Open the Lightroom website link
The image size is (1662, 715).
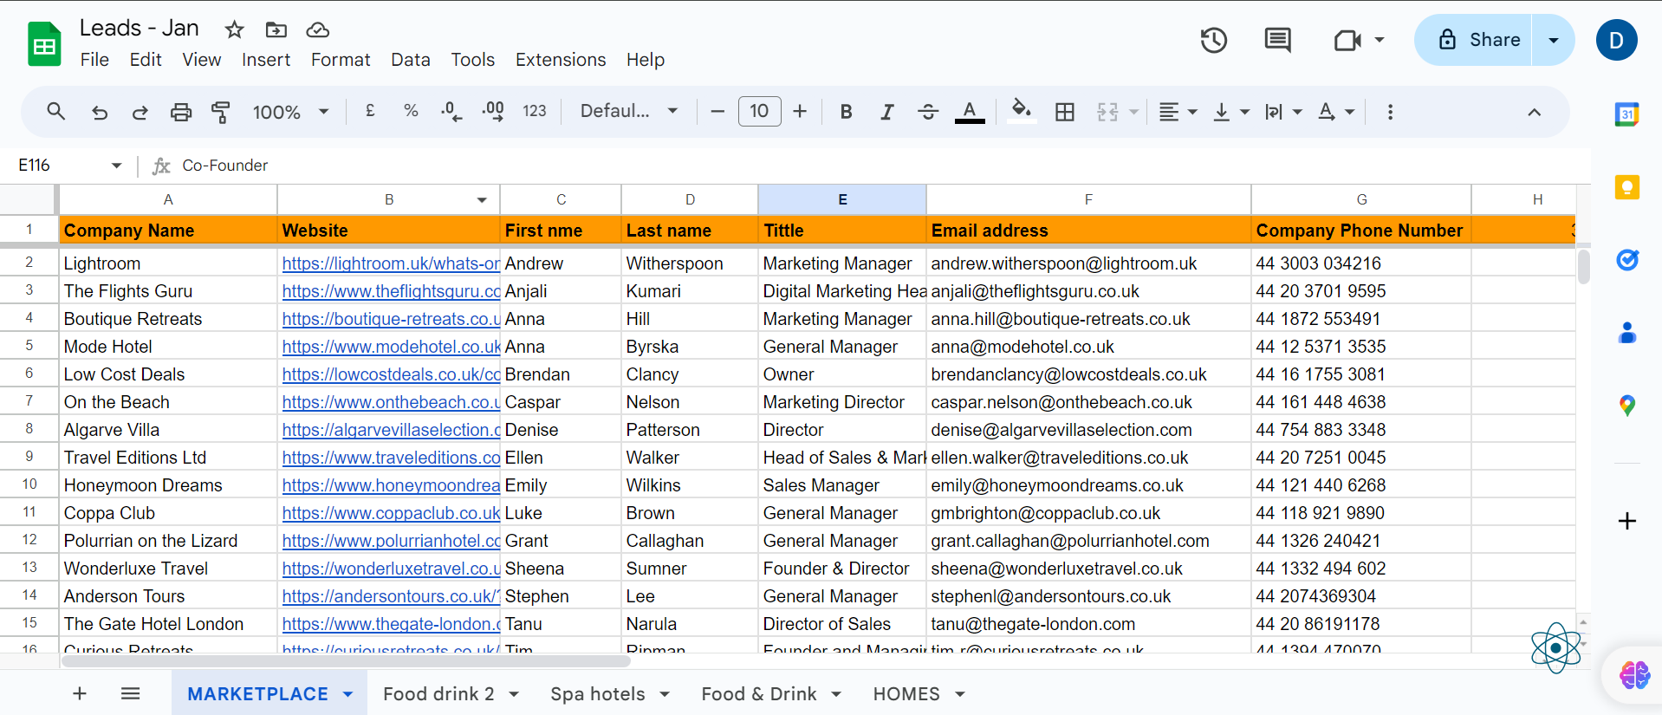[391, 263]
